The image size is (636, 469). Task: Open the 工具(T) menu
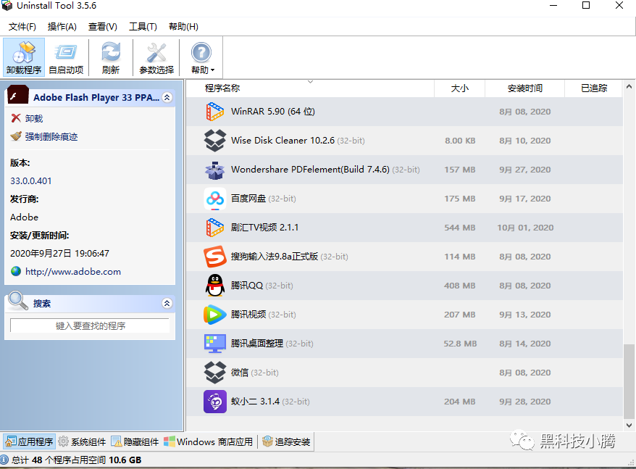point(142,26)
